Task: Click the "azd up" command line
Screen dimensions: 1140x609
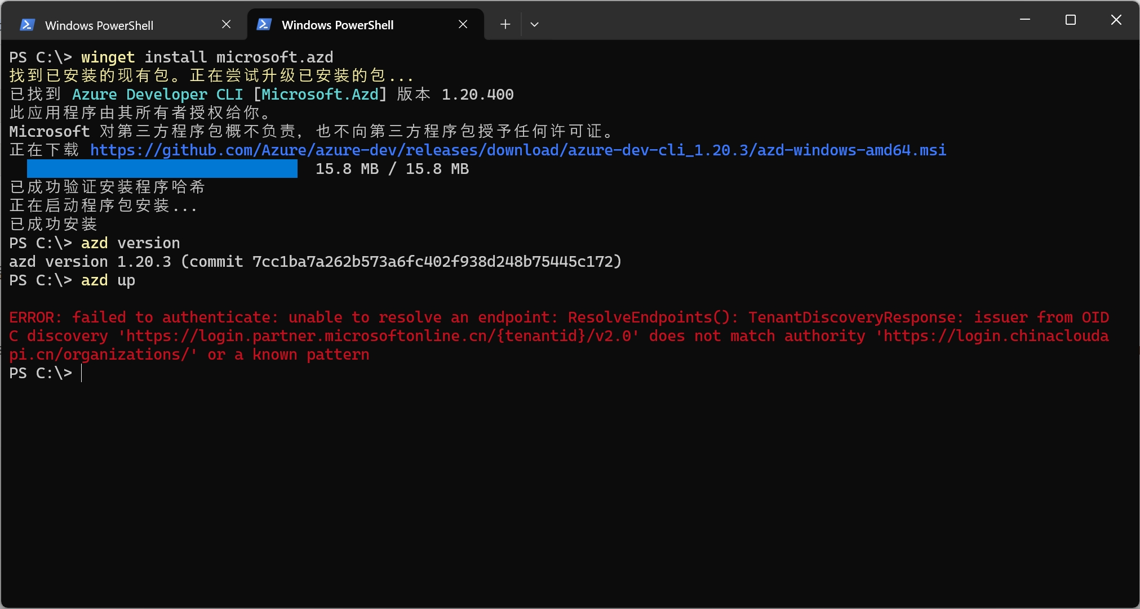Action: pos(108,280)
